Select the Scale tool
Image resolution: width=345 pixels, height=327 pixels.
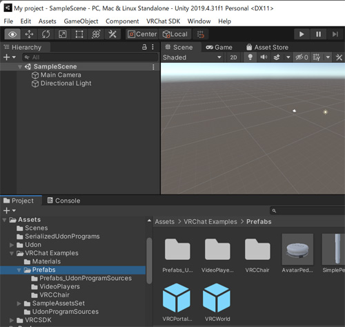63,35
